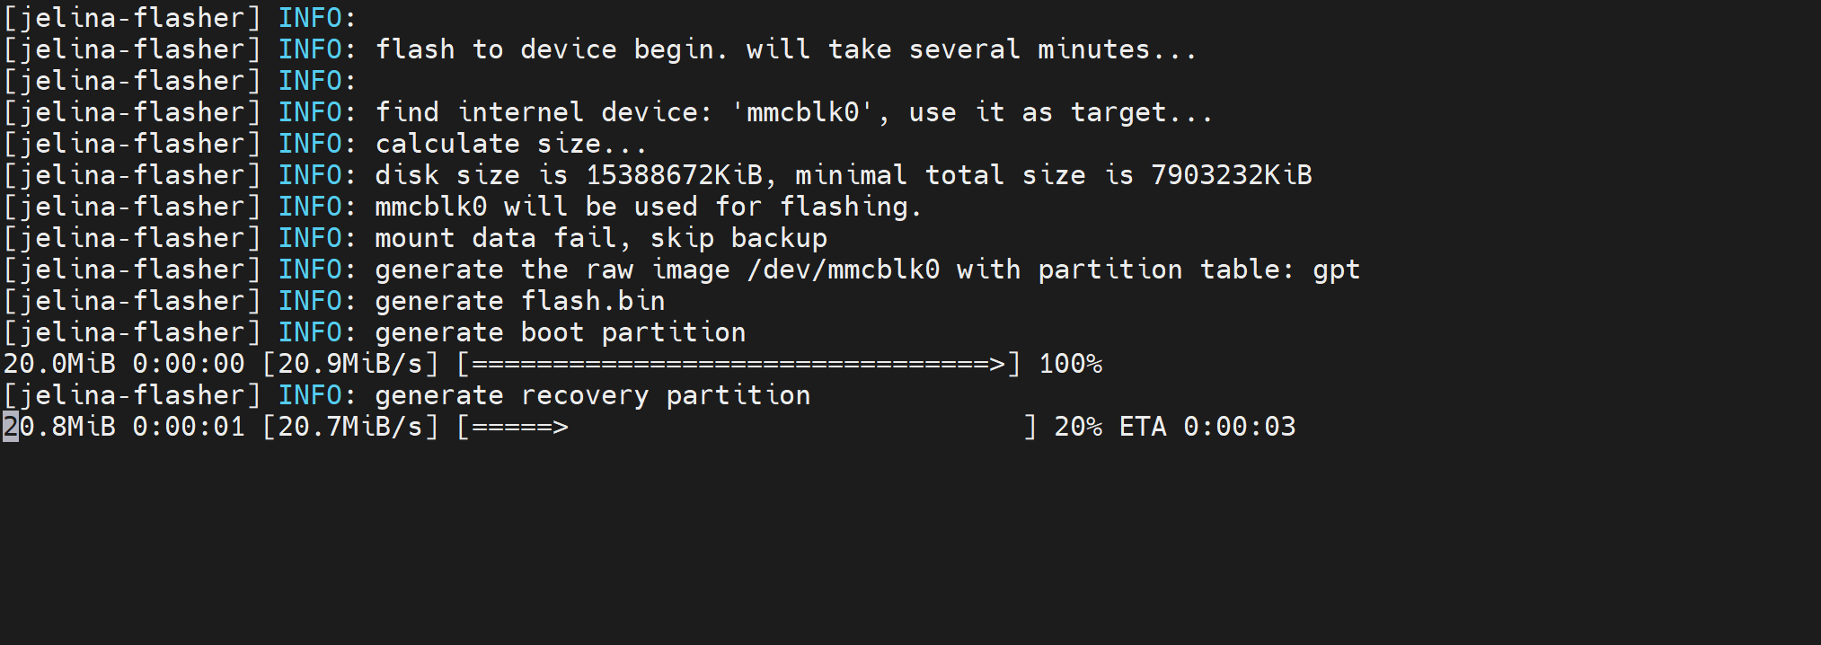
Task: Select the "flash to device begin" log line
Action: tap(786, 49)
